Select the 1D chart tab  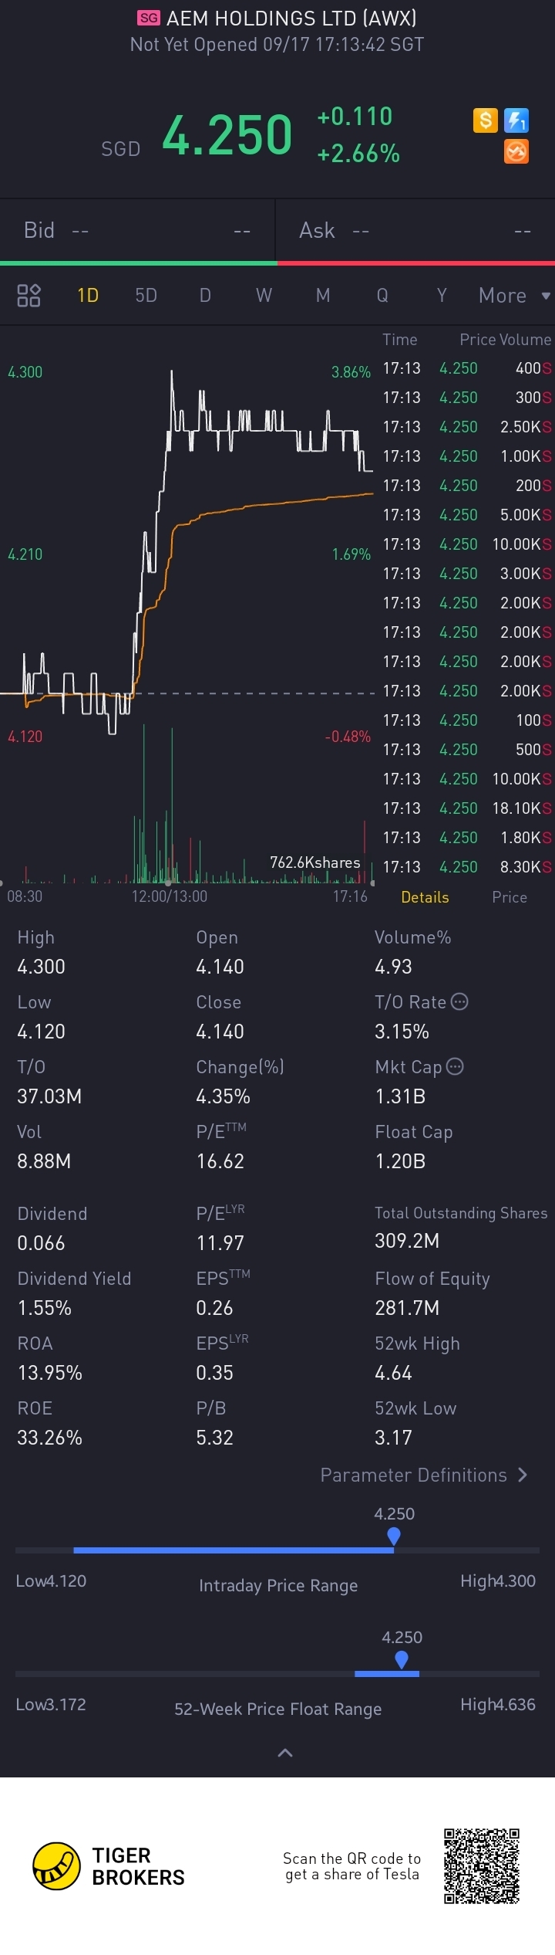click(88, 296)
